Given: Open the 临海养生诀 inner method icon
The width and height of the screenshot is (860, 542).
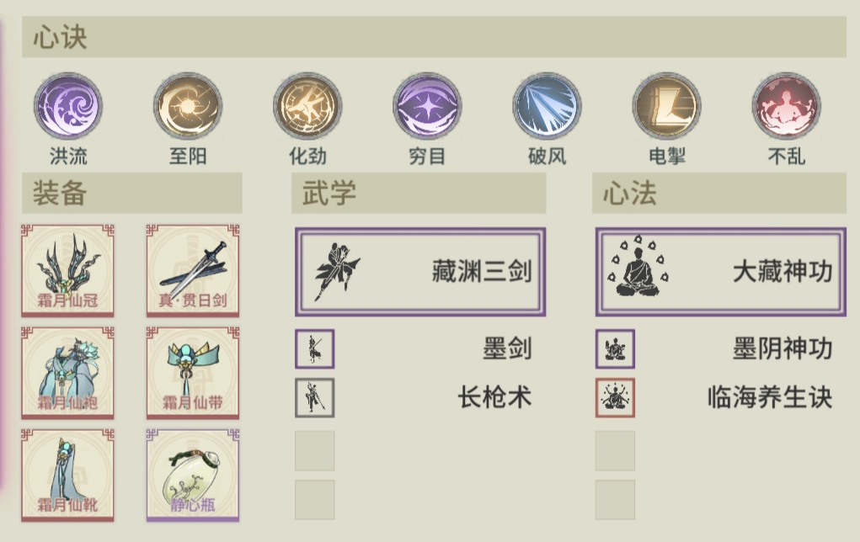Looking at the screenshot, I should point(615,397).
